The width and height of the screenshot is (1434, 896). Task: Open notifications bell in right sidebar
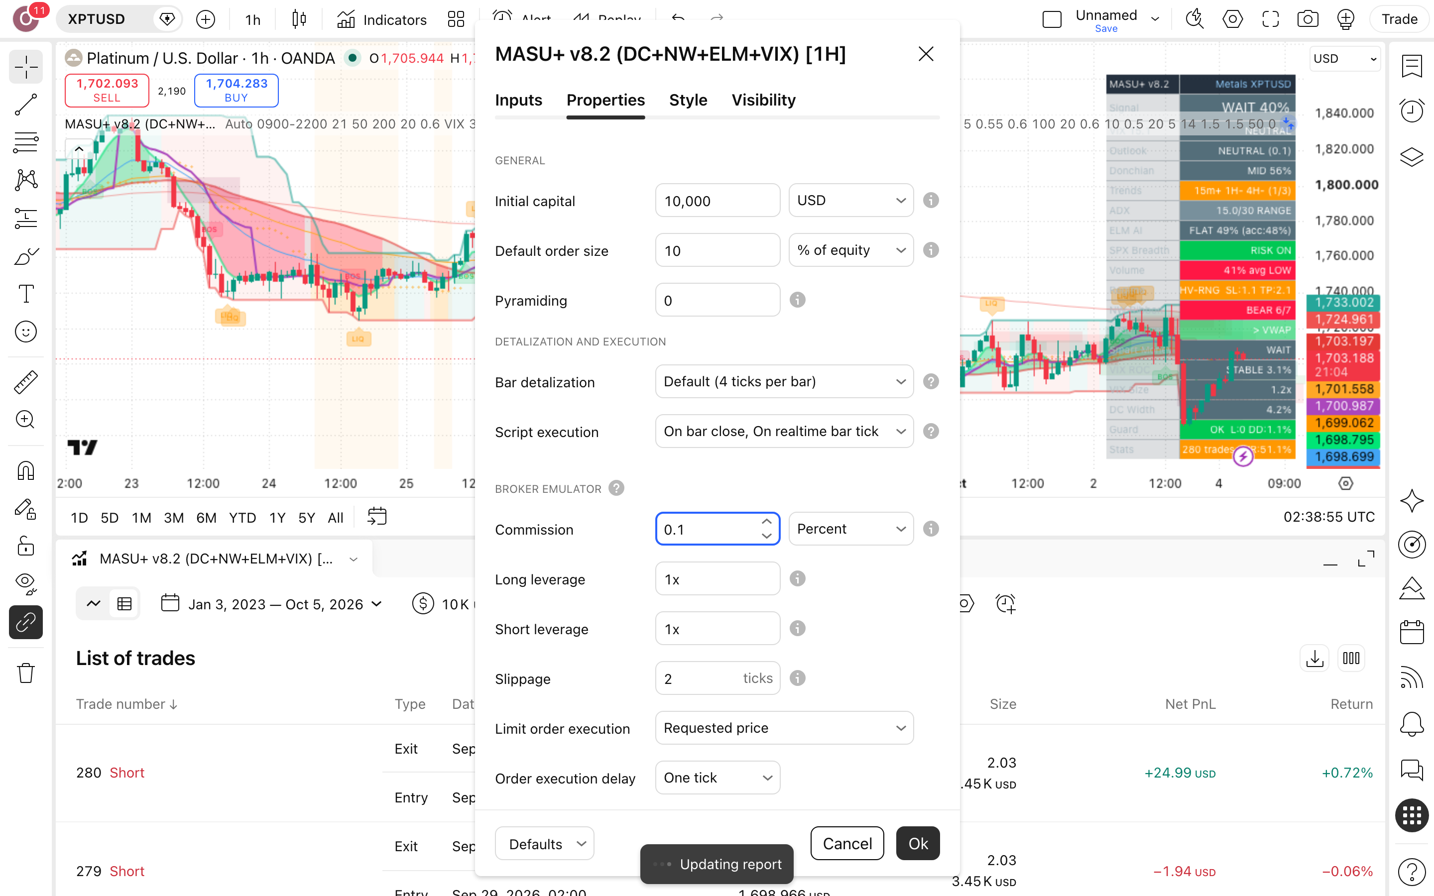[x=1412, y=724]
